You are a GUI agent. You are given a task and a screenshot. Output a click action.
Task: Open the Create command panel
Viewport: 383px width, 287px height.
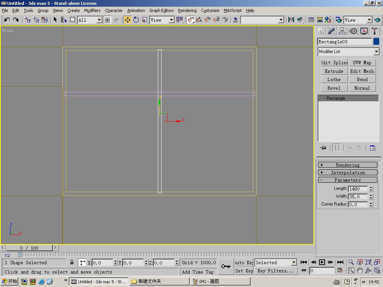[321, 31]
